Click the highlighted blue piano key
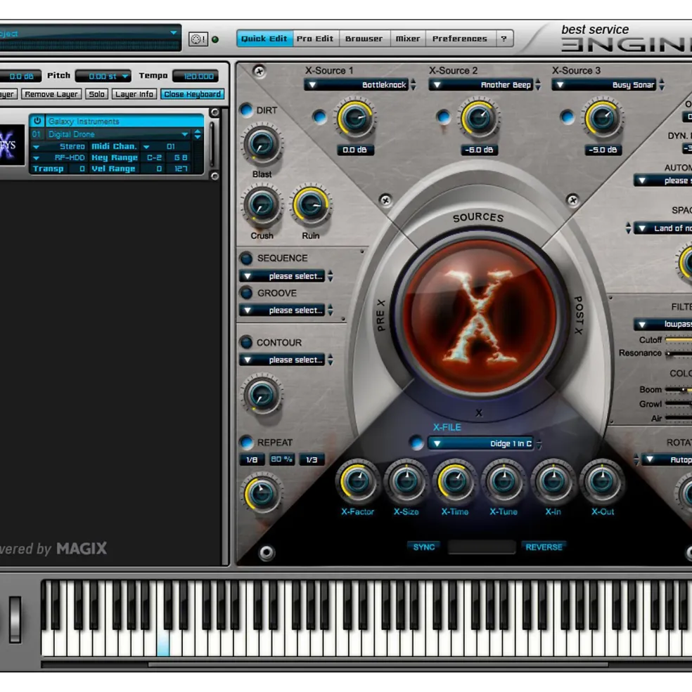Image resolution: width=692 pixels, height=692 pixels. [163, 642]
